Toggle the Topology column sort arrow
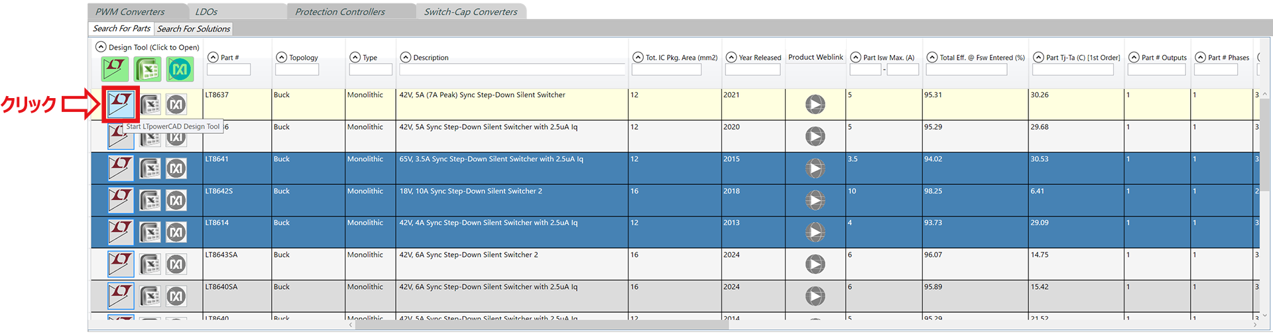Screen dimensions: 1273x334 pos(281,58)
